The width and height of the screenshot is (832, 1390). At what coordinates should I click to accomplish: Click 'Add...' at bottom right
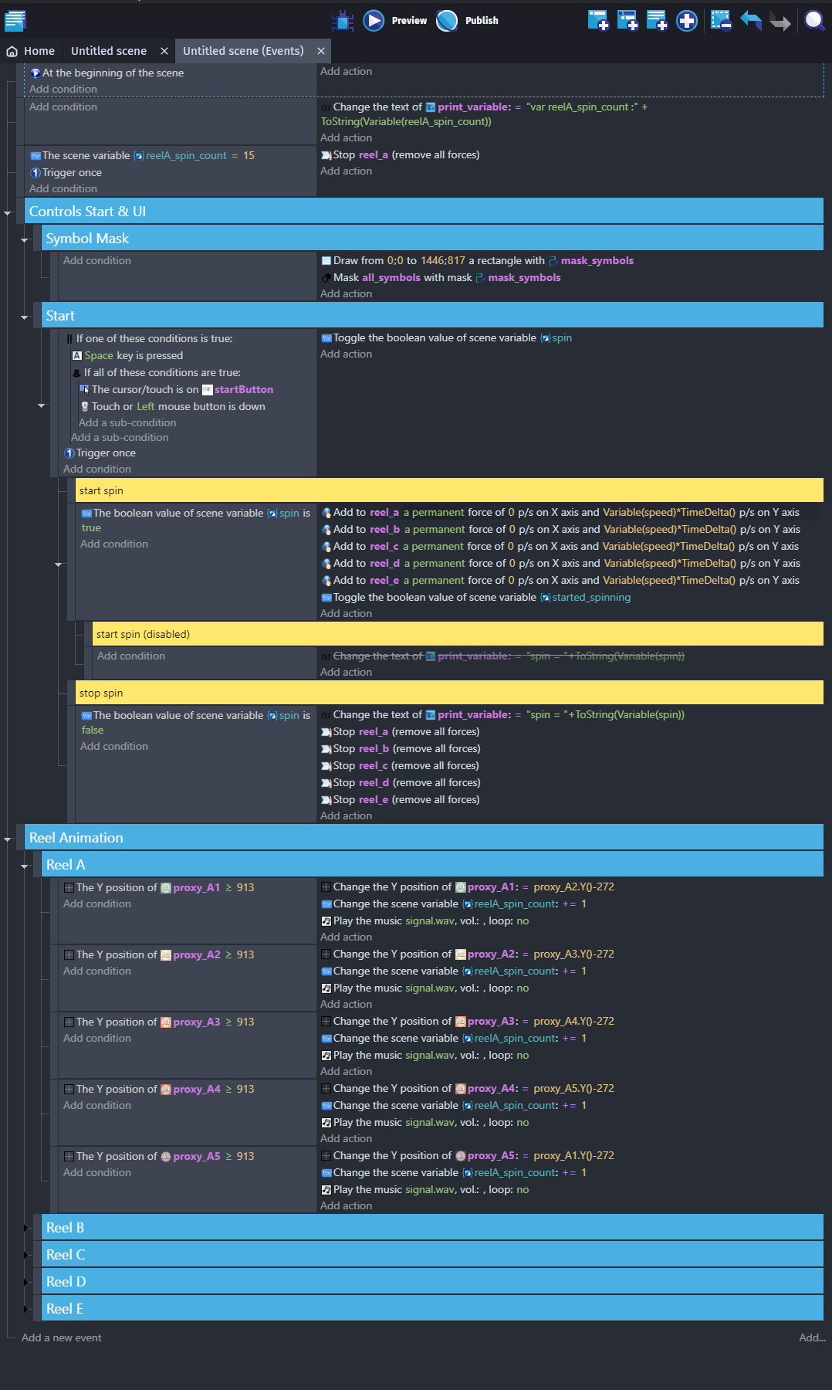click(x=811, y=1337)
